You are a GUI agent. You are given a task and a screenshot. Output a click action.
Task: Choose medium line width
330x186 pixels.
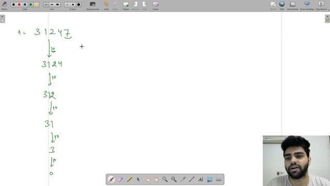[x=52, y=5]
